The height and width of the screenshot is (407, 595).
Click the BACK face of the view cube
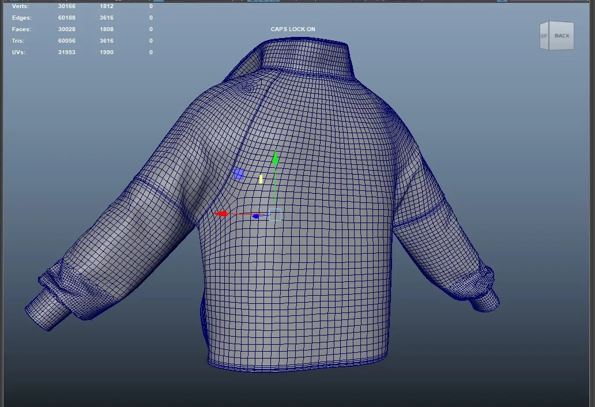point(562,36)
